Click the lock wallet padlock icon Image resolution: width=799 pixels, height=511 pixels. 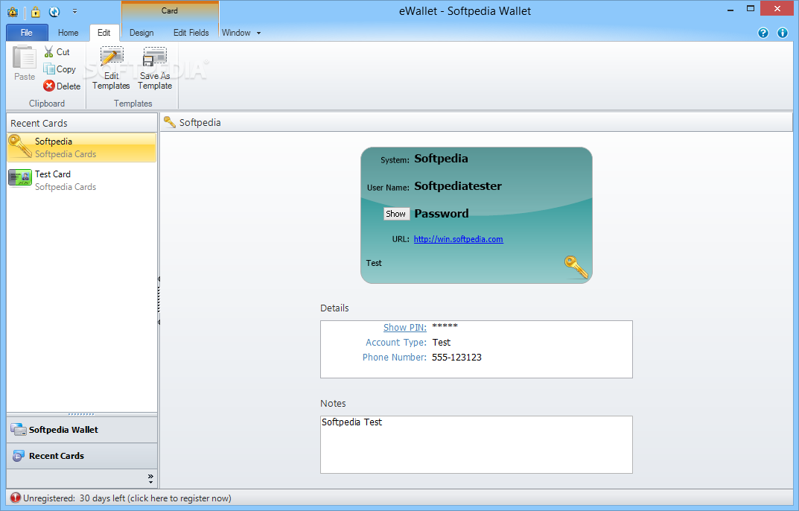coord(35,11)
